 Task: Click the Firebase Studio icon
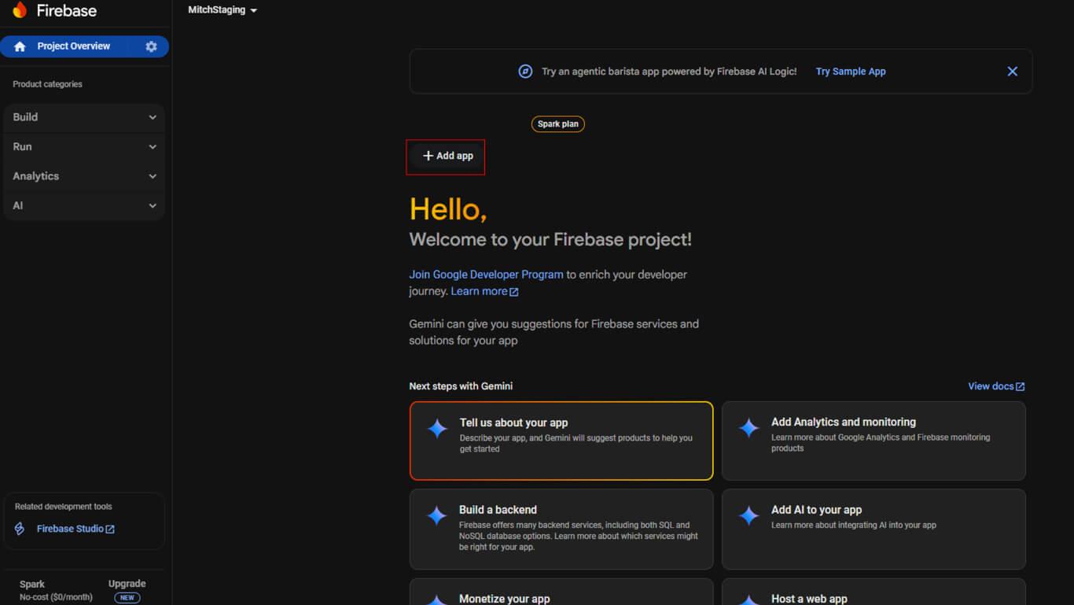(20, 529)
